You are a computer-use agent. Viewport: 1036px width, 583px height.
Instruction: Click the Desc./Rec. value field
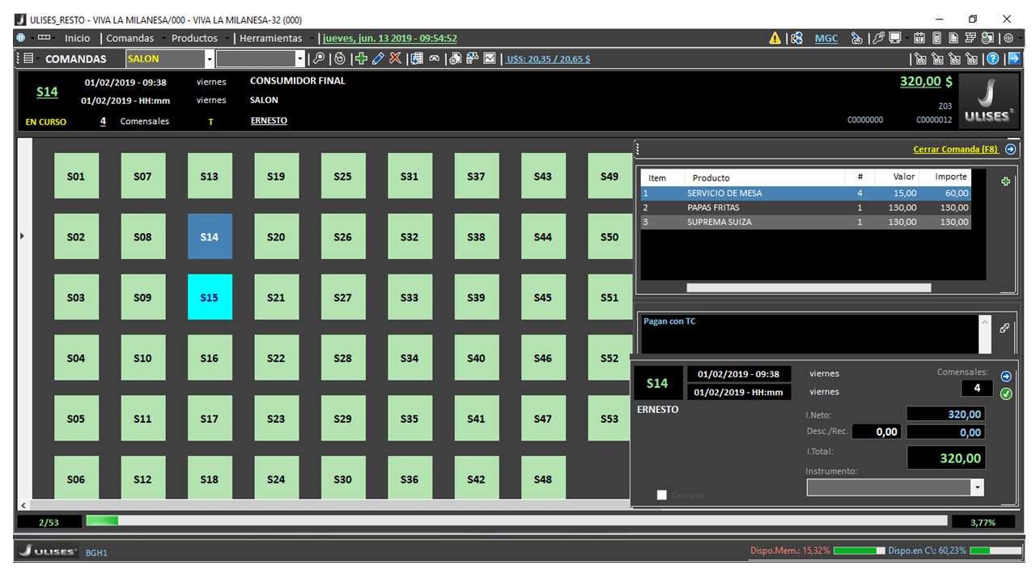(876, 432)
